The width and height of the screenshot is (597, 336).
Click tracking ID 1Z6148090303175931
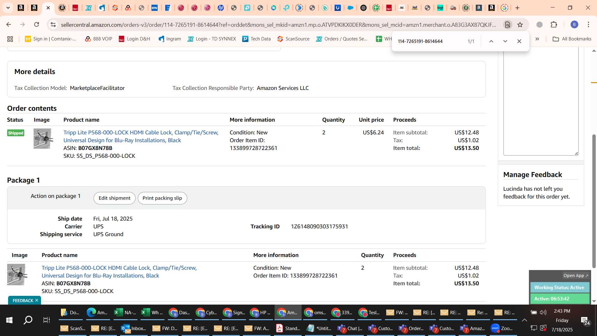pyautogui.click(x=319, y=226)
